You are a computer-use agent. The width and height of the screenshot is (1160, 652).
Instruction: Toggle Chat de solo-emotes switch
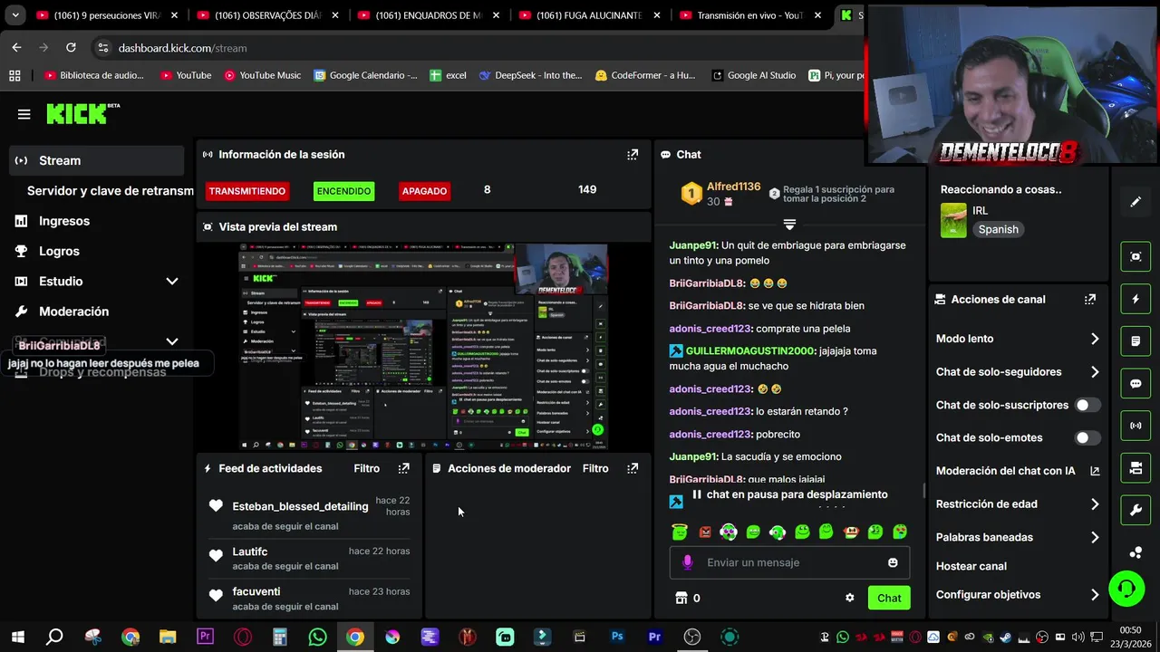coord(1087,437)
